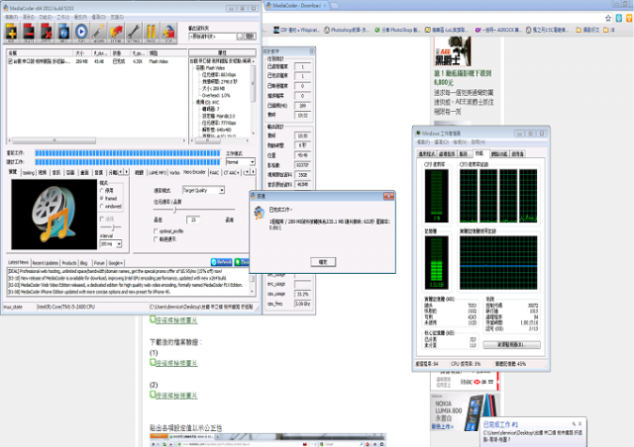Image resolution: width=634 pixels, height=447 pixels.
Task: Click the 確定 button in the finished dialog
Action: 323,262
